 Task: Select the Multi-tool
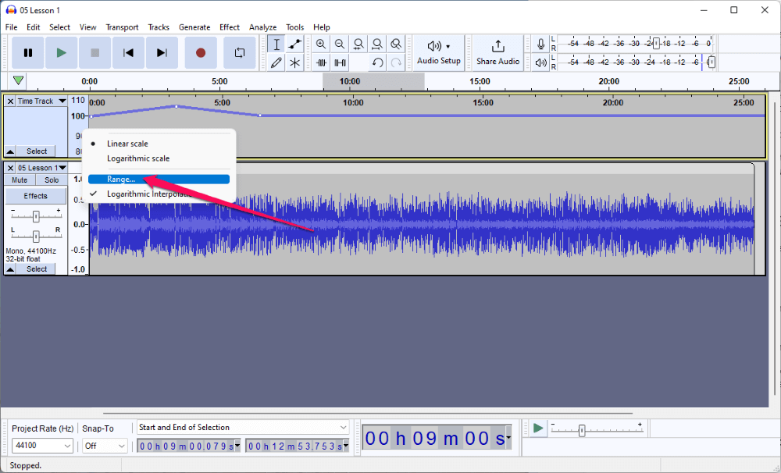click(294, 62)
